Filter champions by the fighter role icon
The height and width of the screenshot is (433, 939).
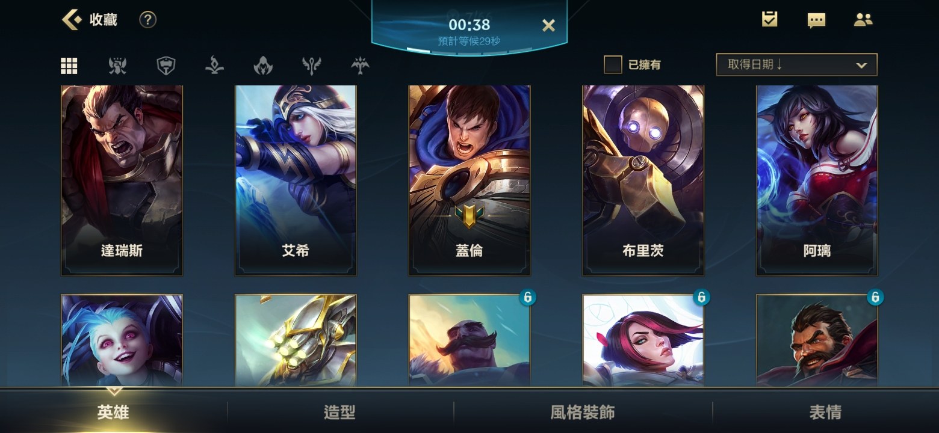click(117, 66)
